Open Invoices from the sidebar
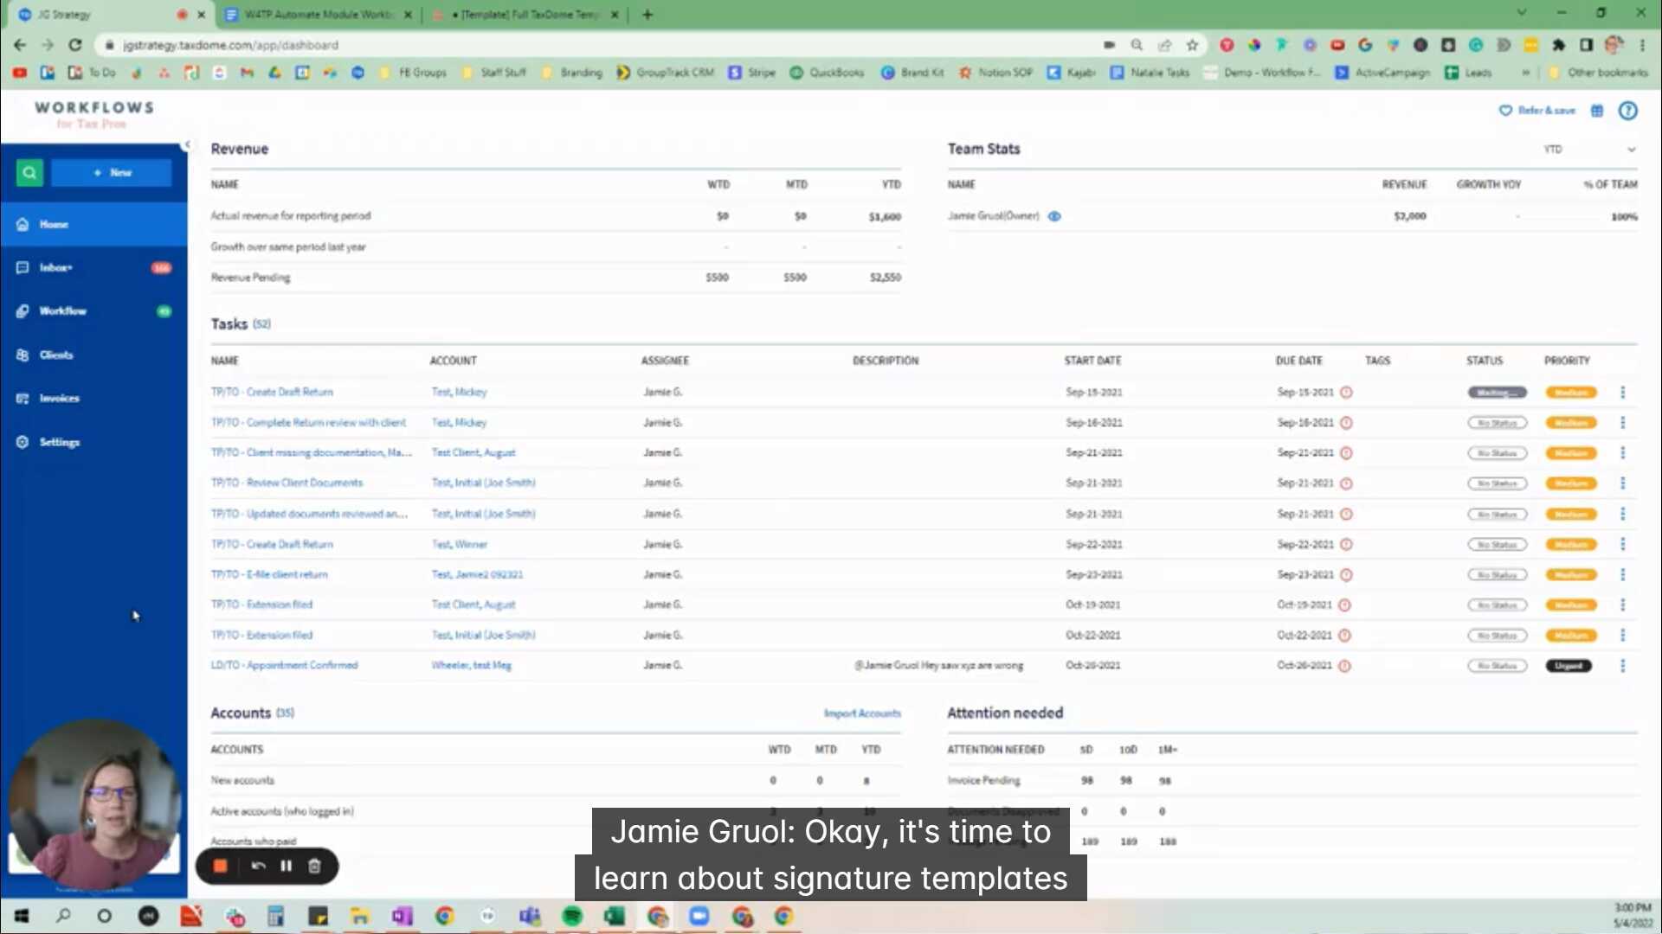The height and width of the screenshot is (934, 1662). tap(59, 399)
